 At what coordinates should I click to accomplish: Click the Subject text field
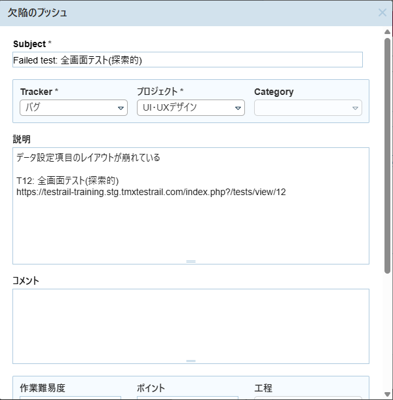187,60
